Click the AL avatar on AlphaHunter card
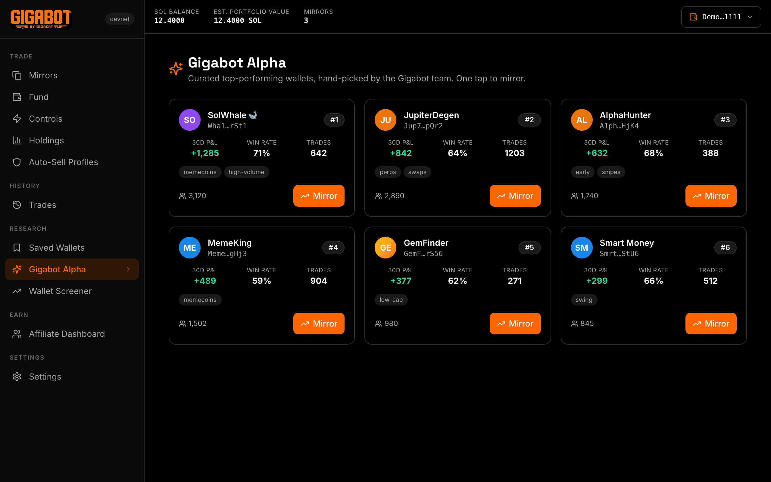This screenshot has width=771, height=482. (x=582, y=120)
